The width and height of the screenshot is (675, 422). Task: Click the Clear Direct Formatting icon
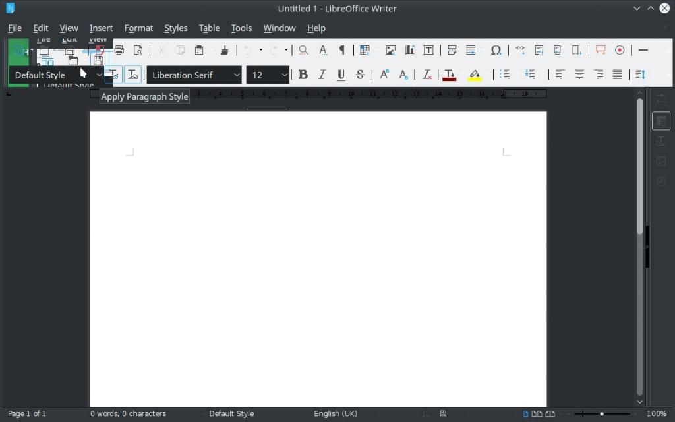coord(427,75)
